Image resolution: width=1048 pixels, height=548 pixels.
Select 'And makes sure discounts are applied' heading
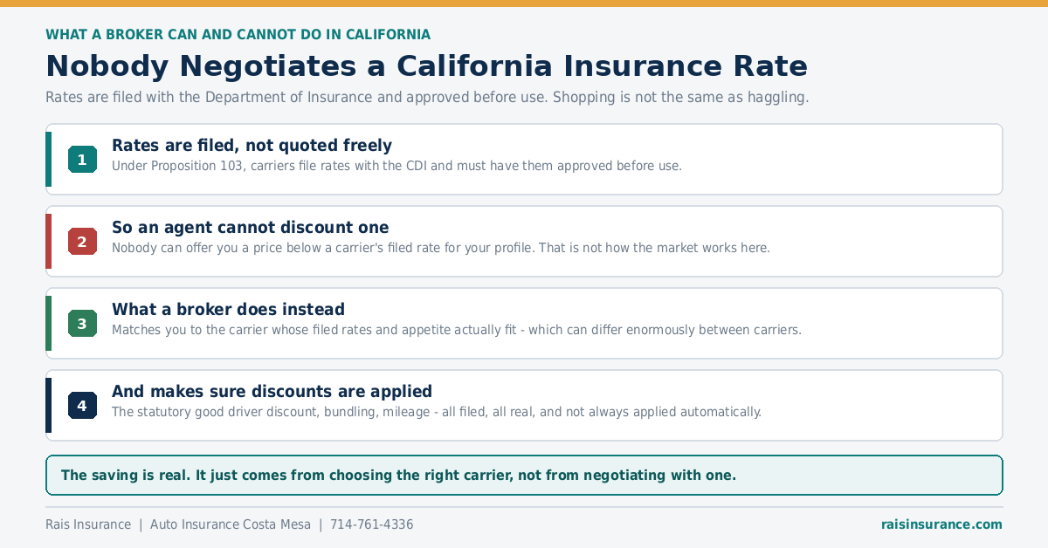pyautogui.click(x=272, y=392)
